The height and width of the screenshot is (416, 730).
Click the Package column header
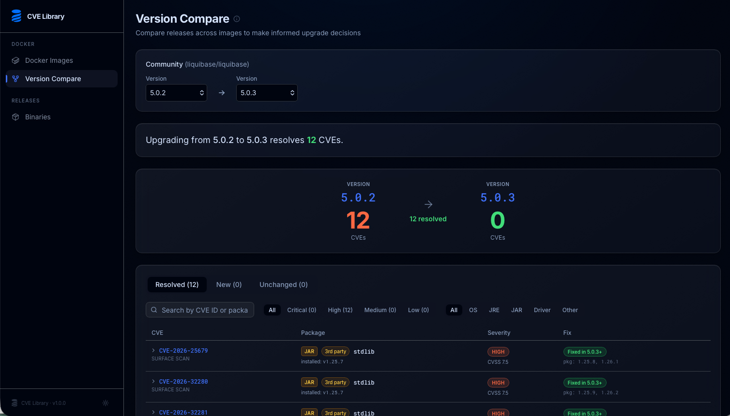tap(313, 333)
